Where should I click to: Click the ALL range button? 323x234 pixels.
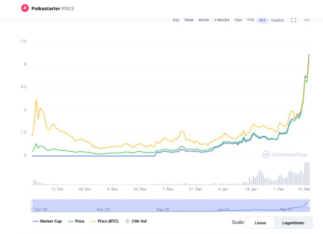click(x=262, y=20)
